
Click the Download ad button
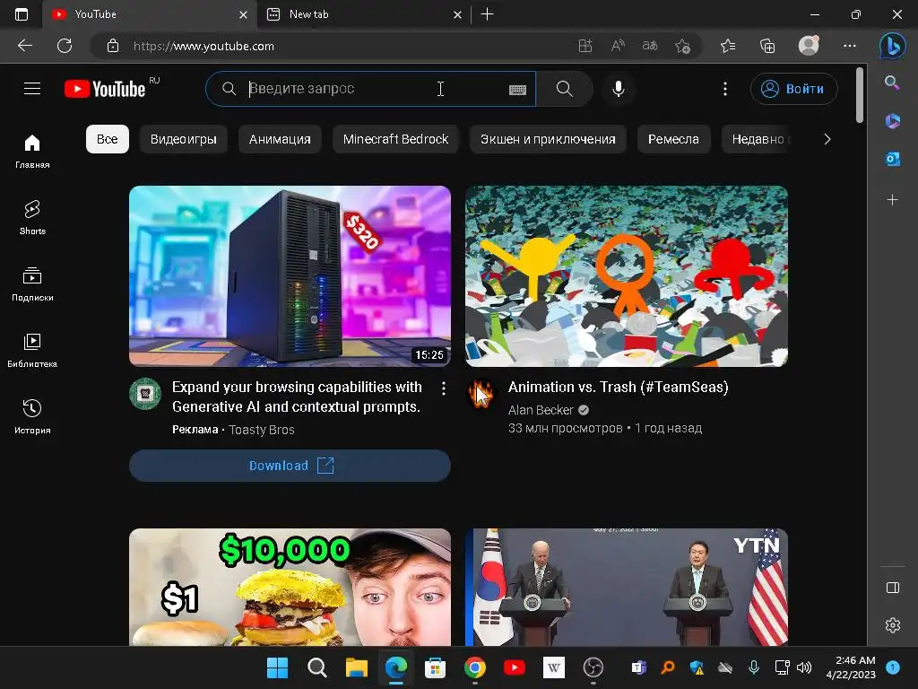tap(290, 466)
